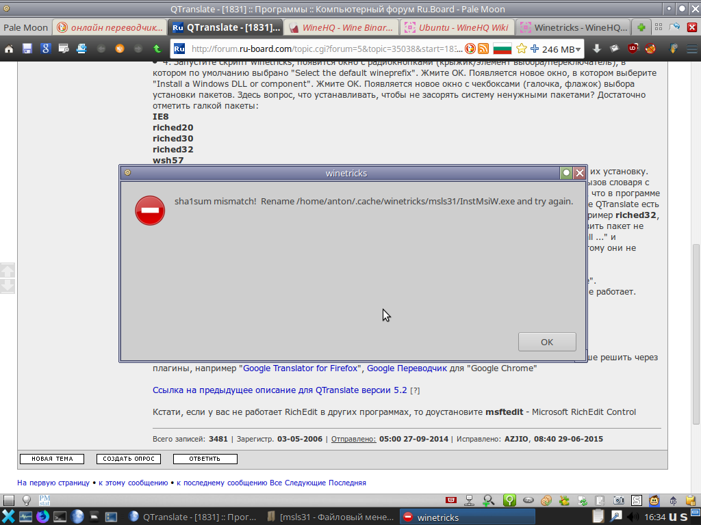Click the orange stop/history toolbar icon
The height and width of the screenshot is (525, 701).
pos(120,49)
